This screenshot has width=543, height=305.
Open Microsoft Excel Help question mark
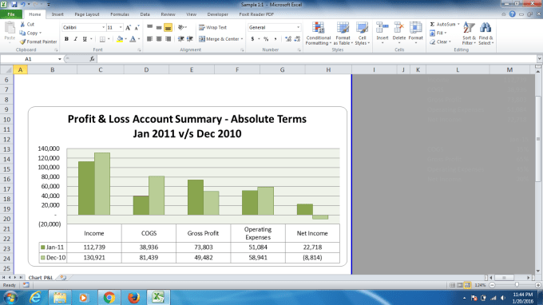point(512,14)
